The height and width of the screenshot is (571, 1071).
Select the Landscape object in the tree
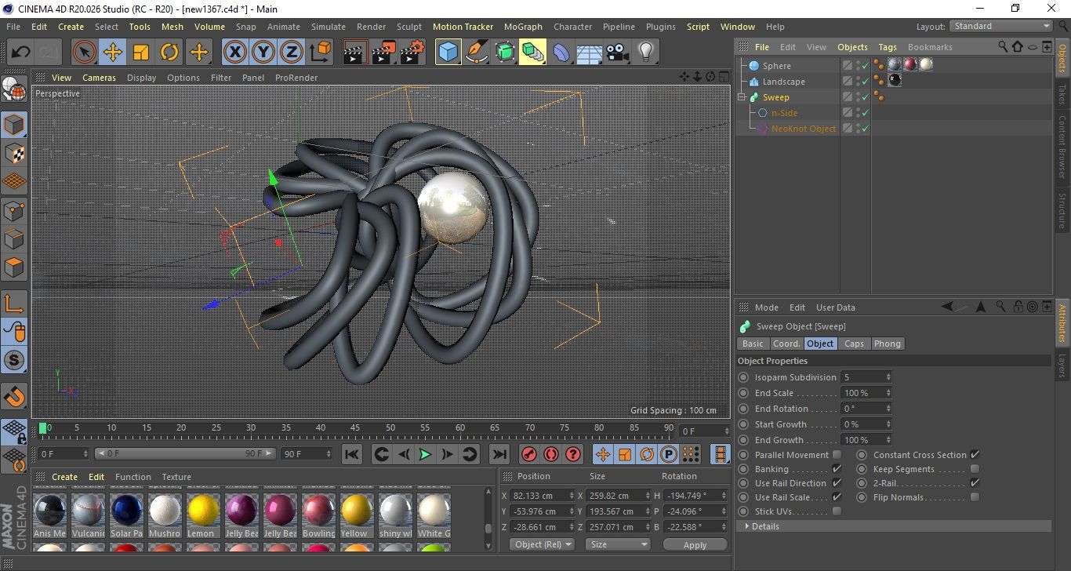click(x=783, y=82)
